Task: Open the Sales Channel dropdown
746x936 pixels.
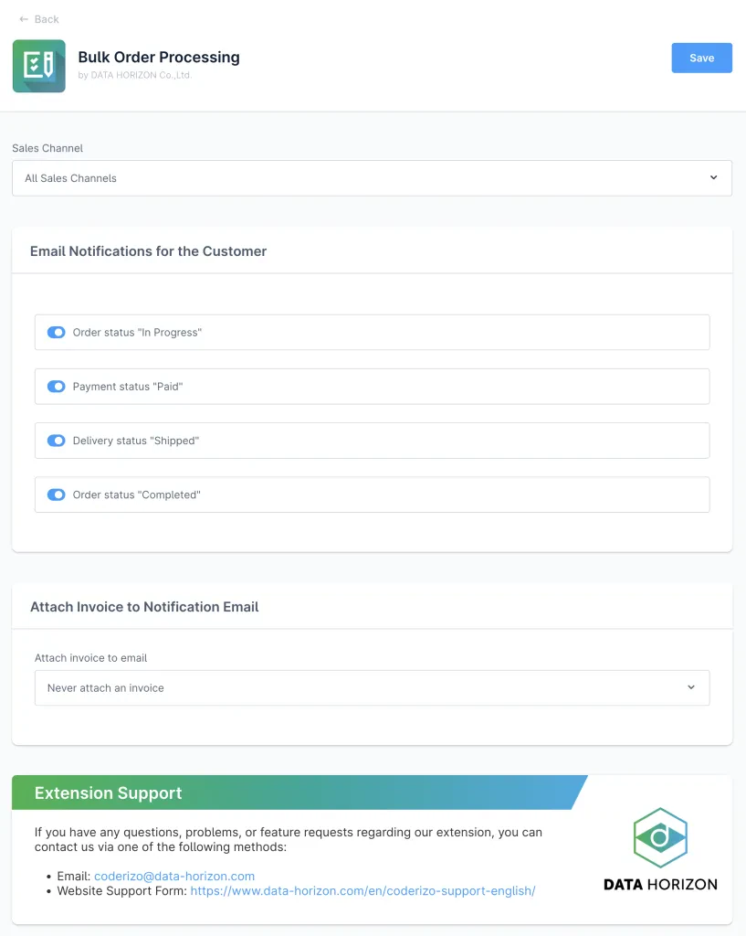Action: click(x=372, y=178)
